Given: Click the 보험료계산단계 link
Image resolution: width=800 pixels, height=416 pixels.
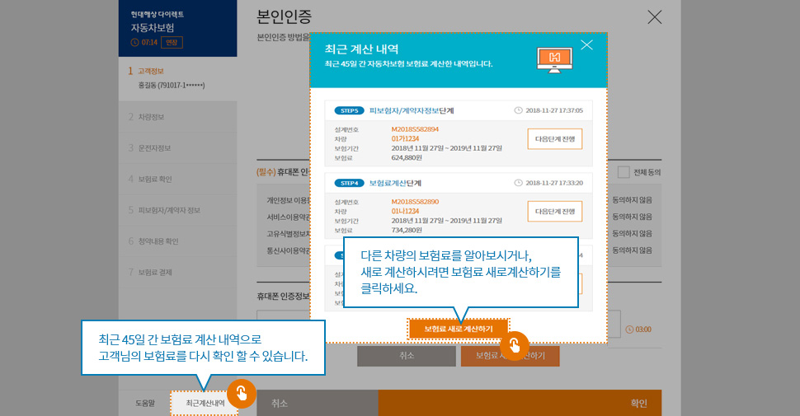Looking at the screenshot, I should pos(395,183).
